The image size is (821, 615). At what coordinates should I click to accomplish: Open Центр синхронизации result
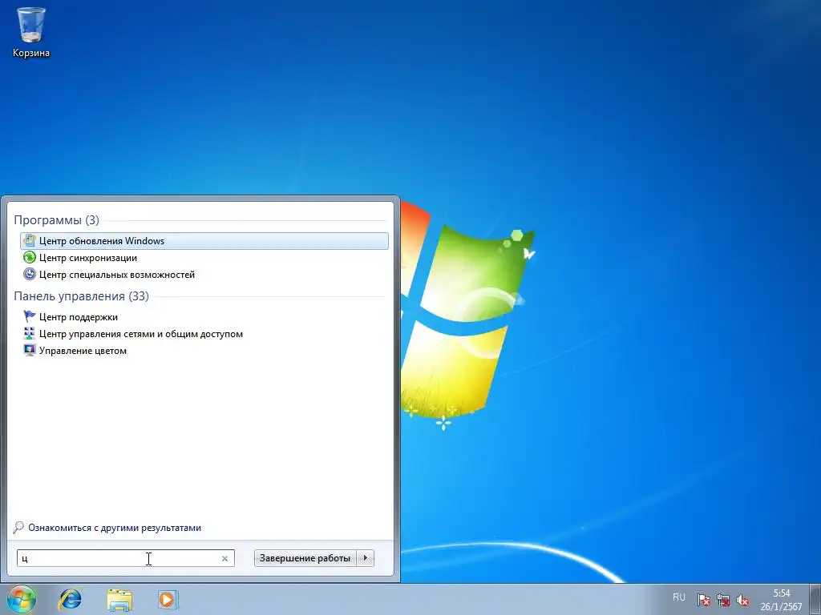pos(204,258)
